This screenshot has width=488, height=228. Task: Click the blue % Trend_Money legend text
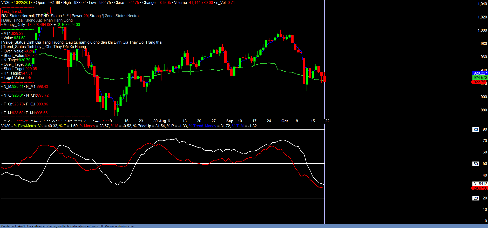pos(202,126)
